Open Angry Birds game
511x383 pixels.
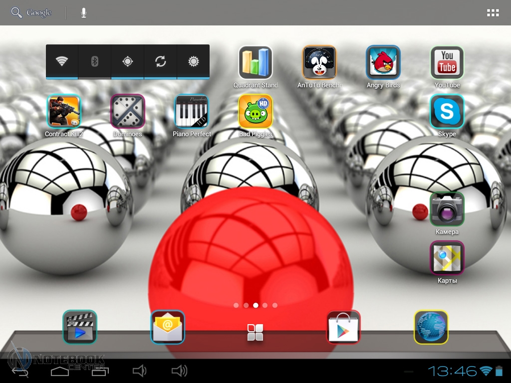383,63
